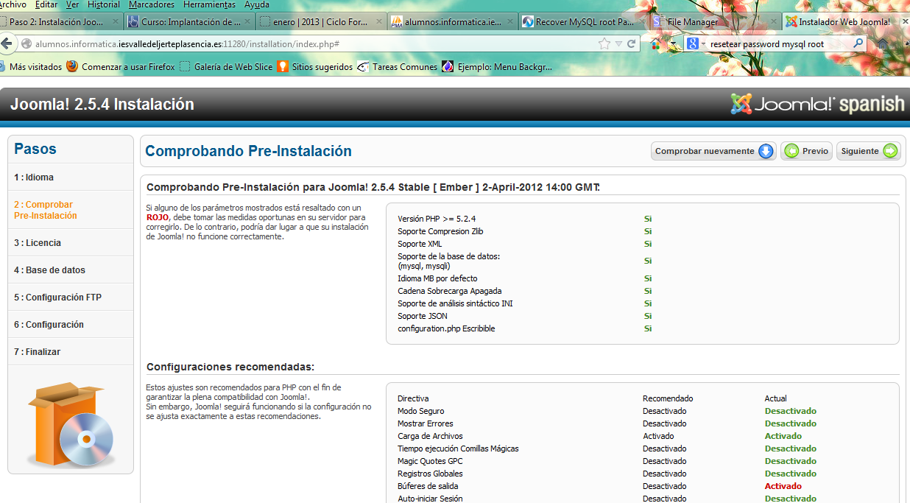The image size is (910, 503).
Task: Click the Joomla! spanish logo
Action: [x=816, y=105]
